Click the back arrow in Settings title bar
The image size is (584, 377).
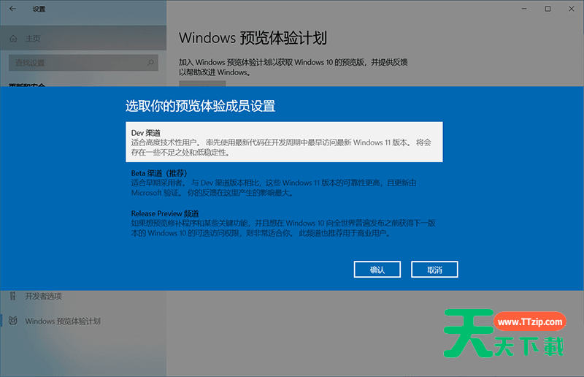12,9
